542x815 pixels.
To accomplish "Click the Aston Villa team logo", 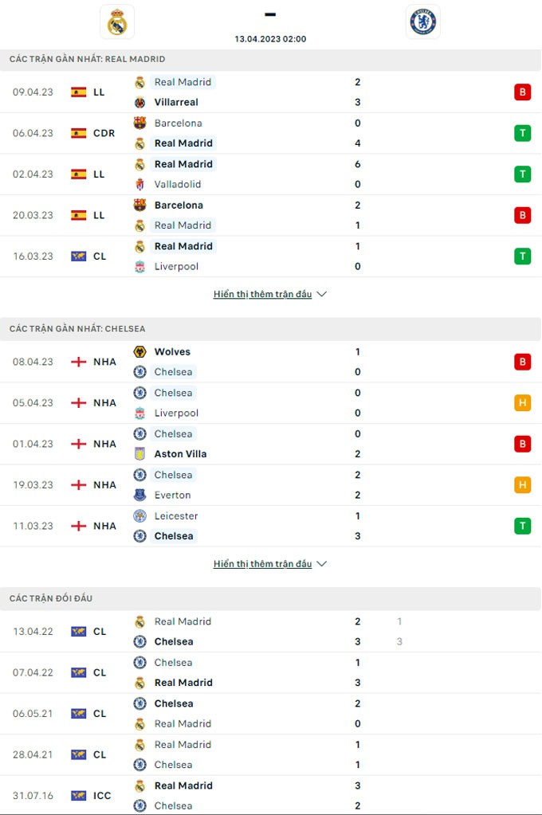I will click(139, 454).
